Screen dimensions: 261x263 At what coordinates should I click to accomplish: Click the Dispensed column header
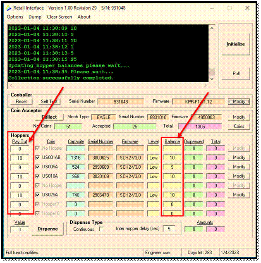click(x=194, y=141)
